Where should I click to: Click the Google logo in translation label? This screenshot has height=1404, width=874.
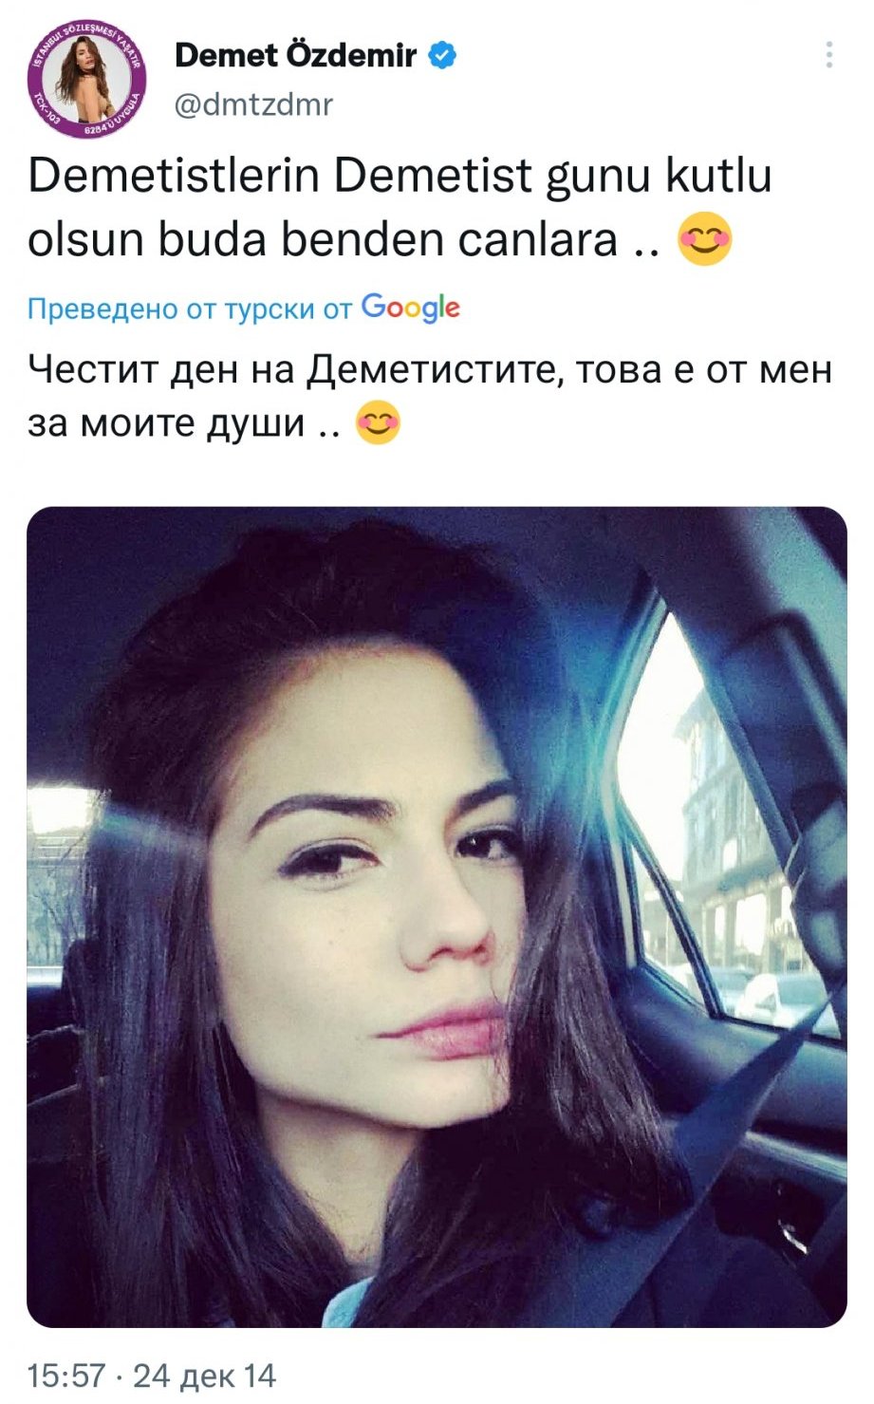pyautogui.click(x=411, y=309)
